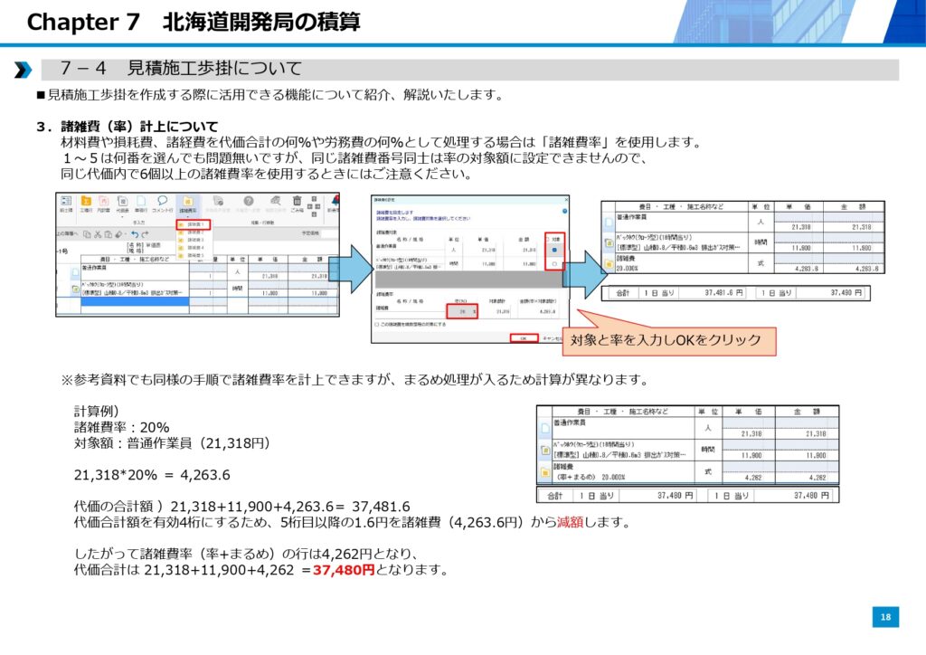
Task: Select 諸雑費 1 in the dropdown list
Action: (x=194, y=223)
